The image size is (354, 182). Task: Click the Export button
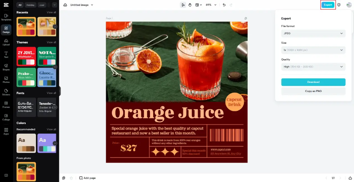(x=328, y=5)
